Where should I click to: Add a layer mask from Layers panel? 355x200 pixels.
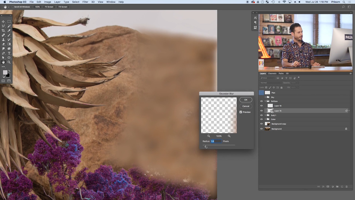tap(328, 187)
